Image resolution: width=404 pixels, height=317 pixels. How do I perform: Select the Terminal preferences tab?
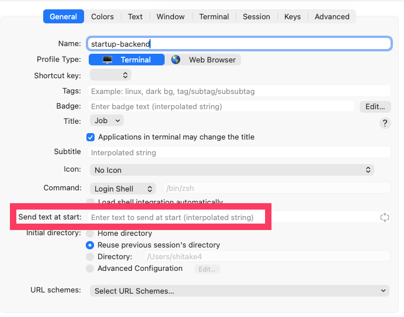214,16
